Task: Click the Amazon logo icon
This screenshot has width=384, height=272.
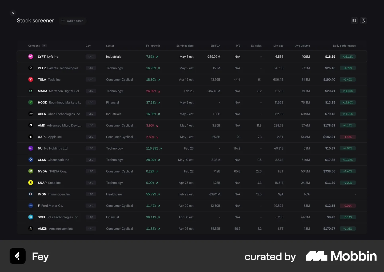Action: pos(31,229)
